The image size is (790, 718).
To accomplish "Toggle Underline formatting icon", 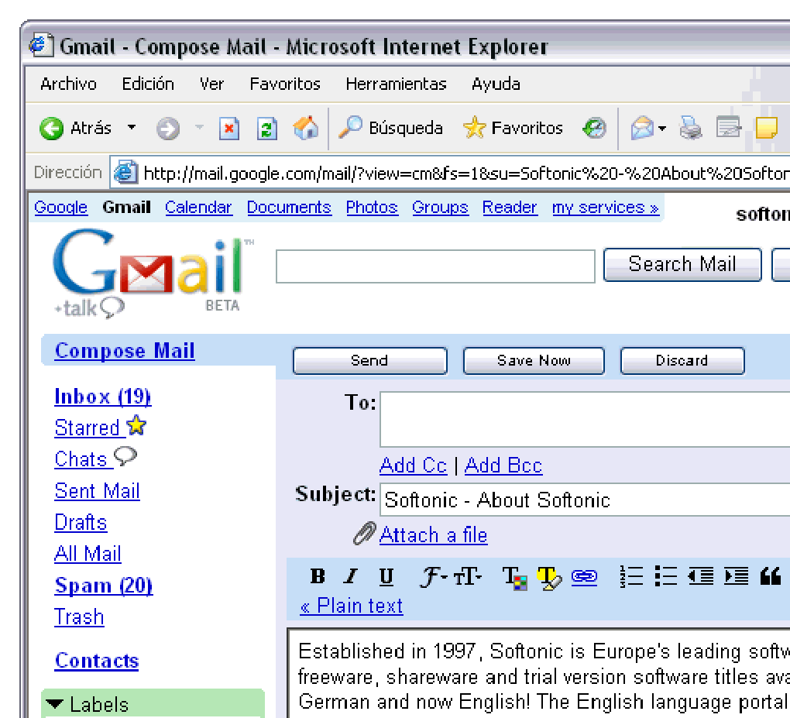I will (386, 576).
